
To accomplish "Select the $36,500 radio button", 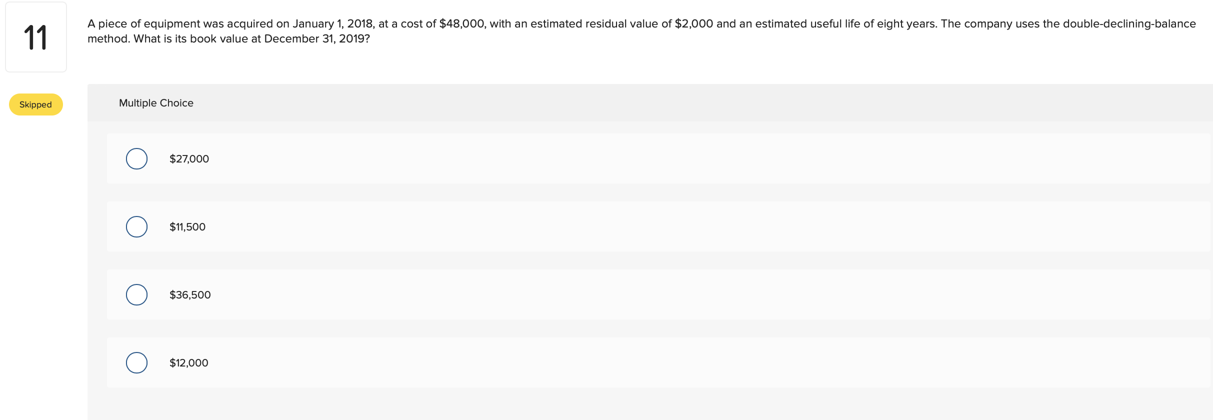I will pos(136,294).
